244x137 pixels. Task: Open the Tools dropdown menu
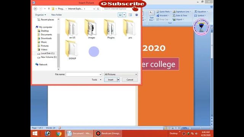(x=96, y=80)
